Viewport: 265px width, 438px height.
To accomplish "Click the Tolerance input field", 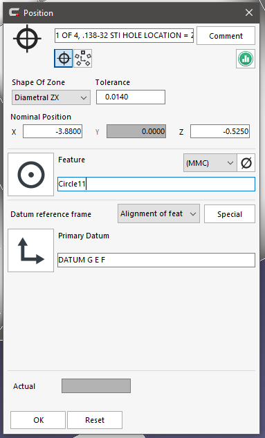I will click(131, 97).
